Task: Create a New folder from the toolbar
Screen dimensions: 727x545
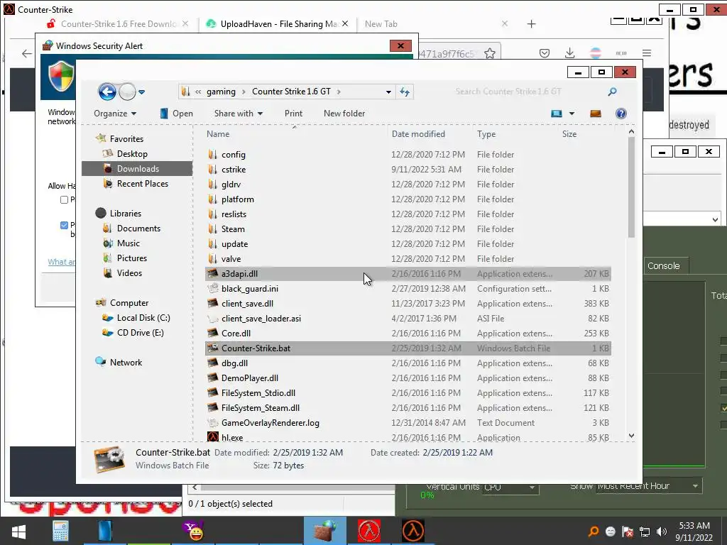Action: [344, 114]
